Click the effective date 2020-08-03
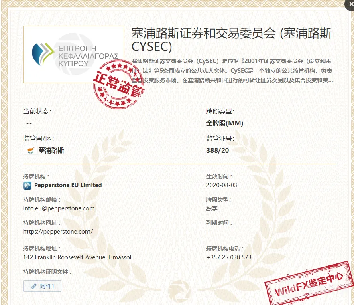 [222, 185]
